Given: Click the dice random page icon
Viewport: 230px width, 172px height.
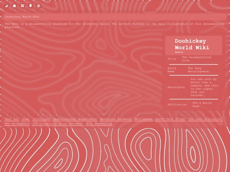Looking at the screenshot, I should coord(39,6).
